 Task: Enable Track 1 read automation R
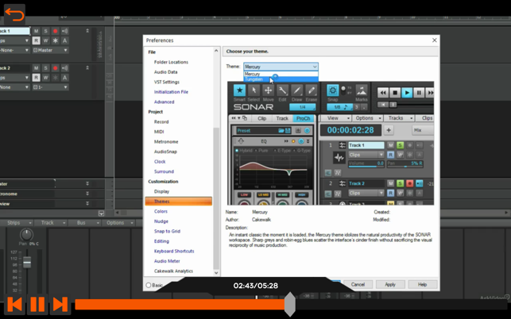click(37, 40)
